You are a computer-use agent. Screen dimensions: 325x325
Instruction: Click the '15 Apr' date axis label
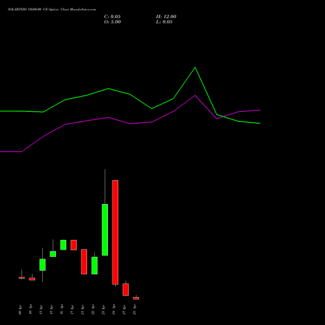pos(51,309)
